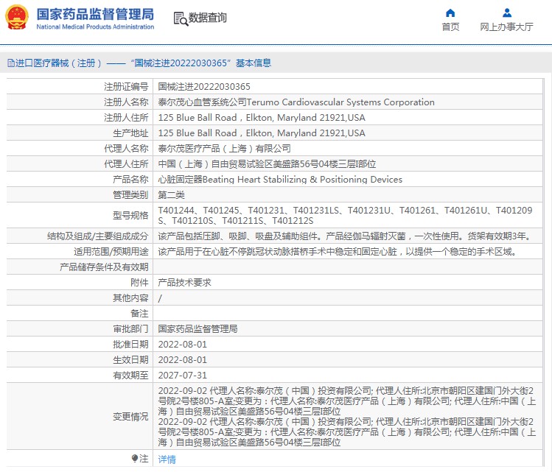Click the 变更情况 change history text
This screenshot has height=472, width=552.
[x=347, y=417]
